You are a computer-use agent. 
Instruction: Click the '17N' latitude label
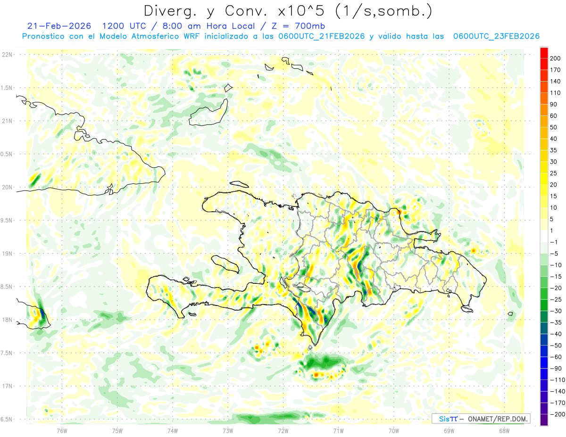[7, 386]
